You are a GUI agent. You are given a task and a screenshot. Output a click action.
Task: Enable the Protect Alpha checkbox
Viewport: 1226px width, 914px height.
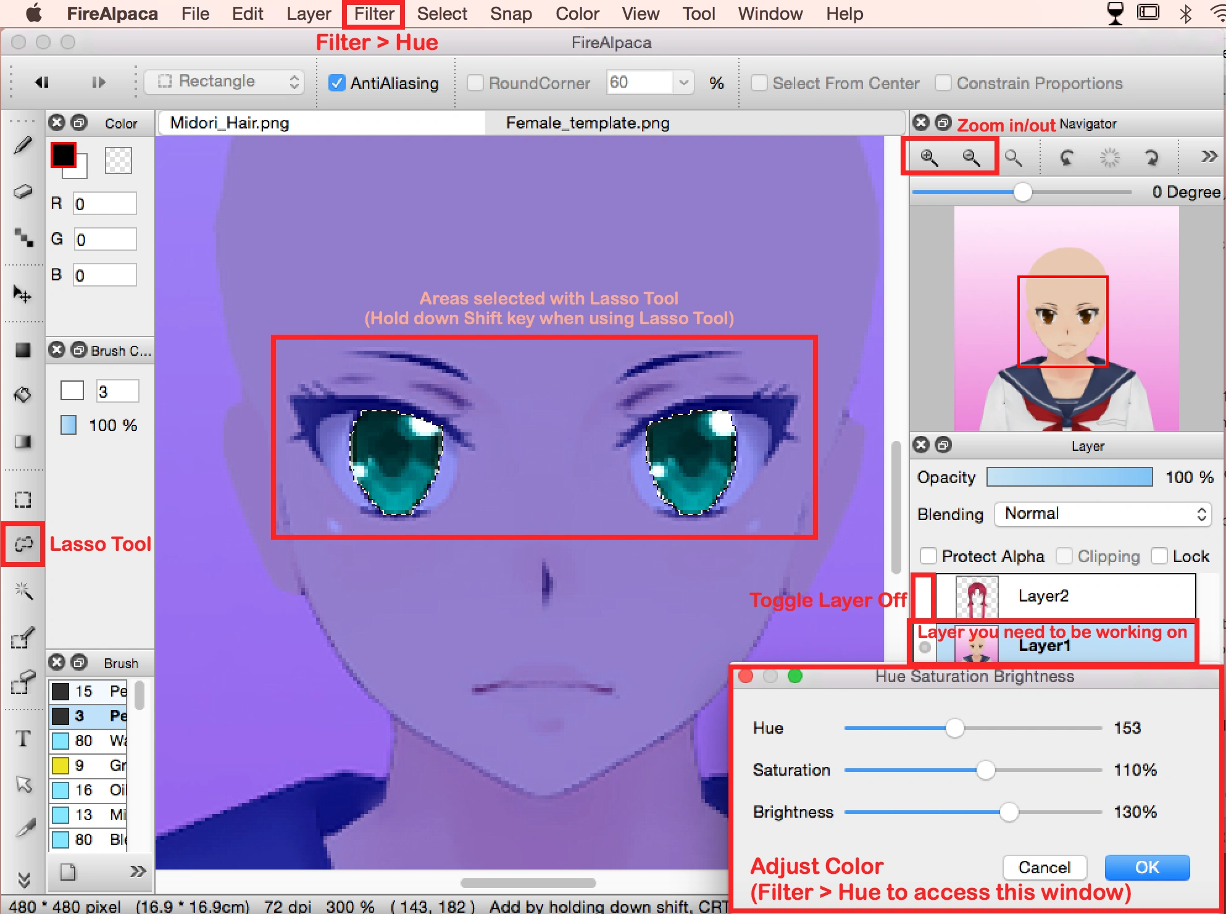928,556
